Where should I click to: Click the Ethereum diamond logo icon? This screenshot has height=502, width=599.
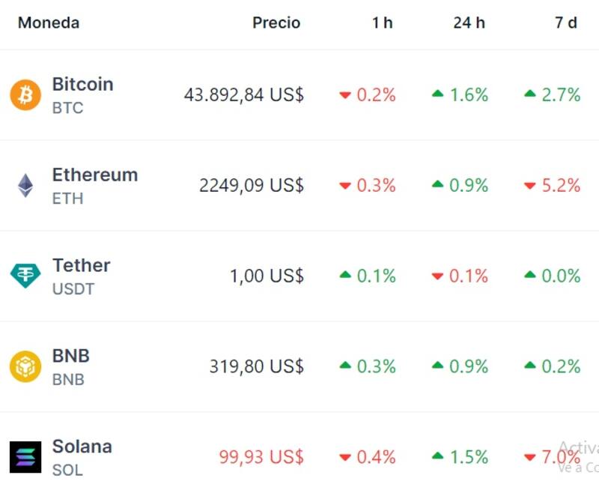coord(25,186)
